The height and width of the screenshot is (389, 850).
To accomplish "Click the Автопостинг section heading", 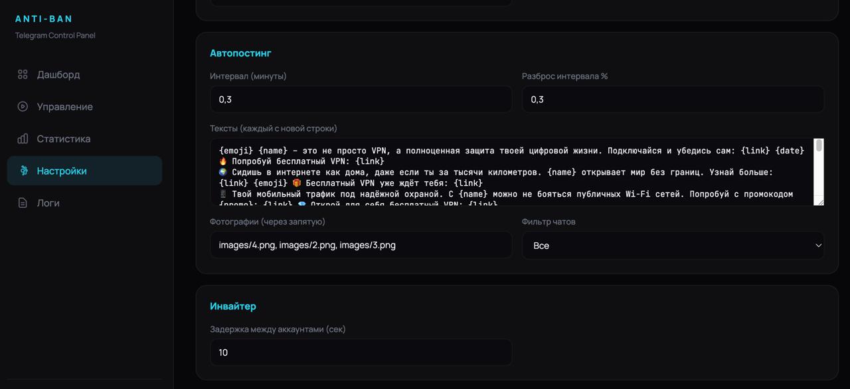I will click(x=240, y=53).
